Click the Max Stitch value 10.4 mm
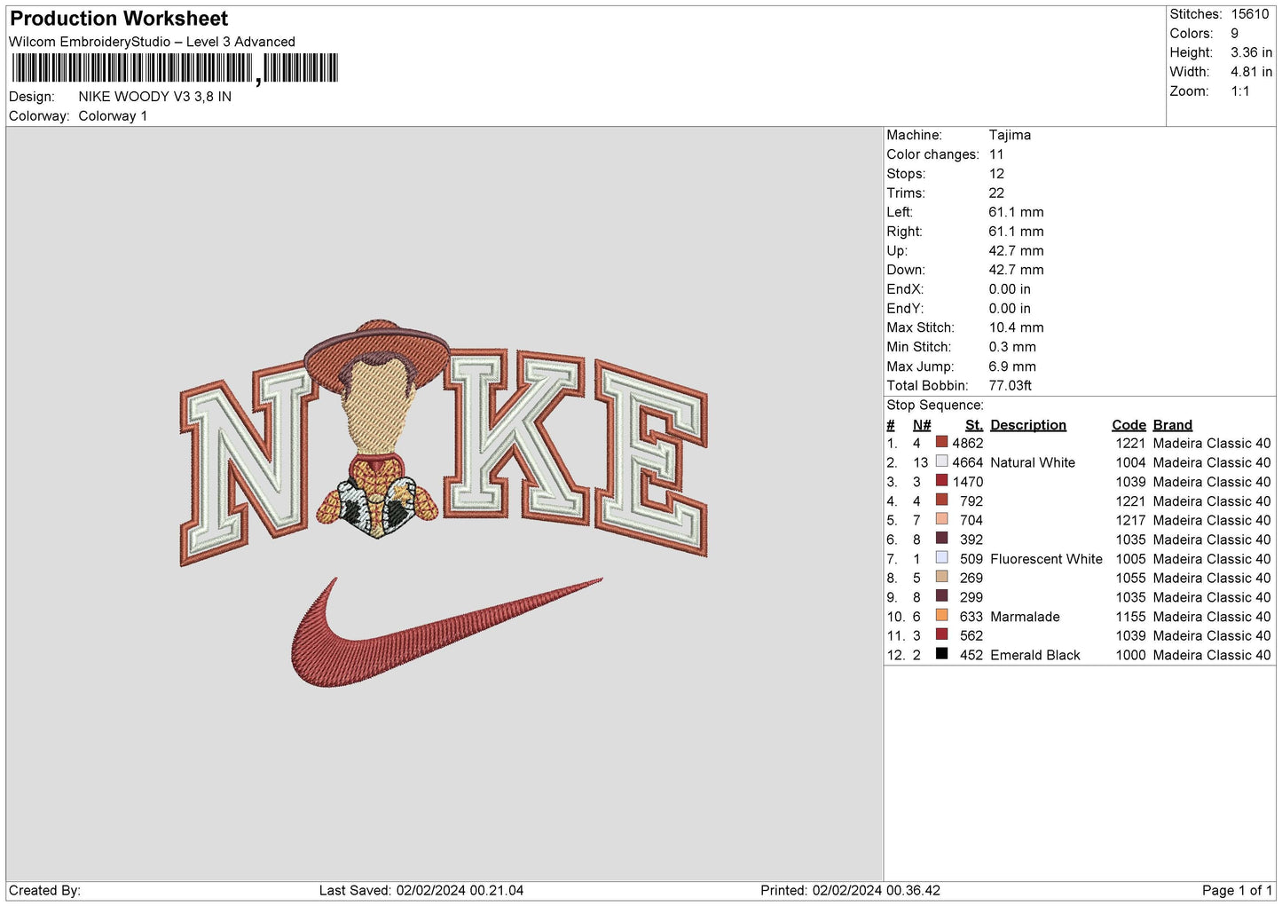 click(x=1017, y=327)
